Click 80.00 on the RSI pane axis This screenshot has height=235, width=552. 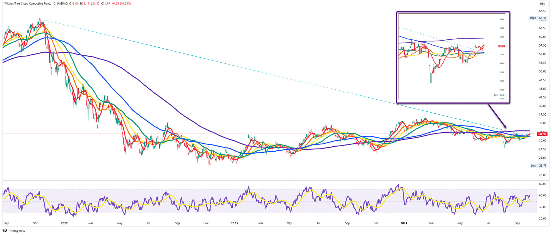coord(543,184)
